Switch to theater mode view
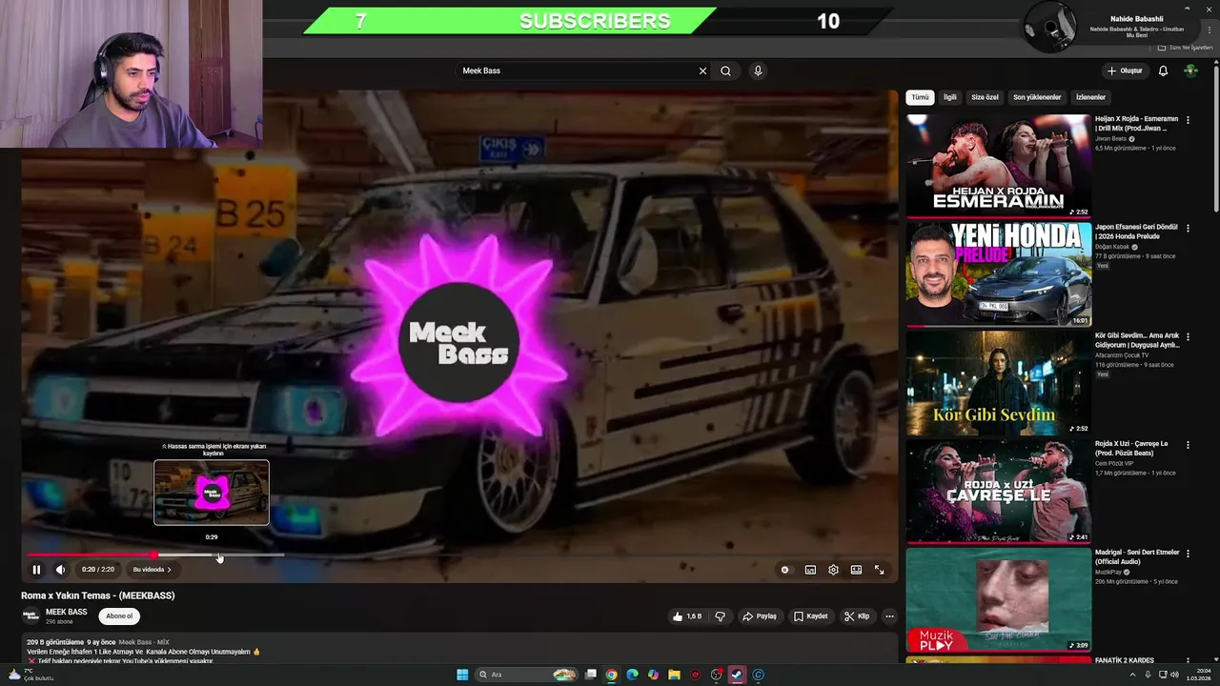The image size is (1220, 686). point(856,570)
